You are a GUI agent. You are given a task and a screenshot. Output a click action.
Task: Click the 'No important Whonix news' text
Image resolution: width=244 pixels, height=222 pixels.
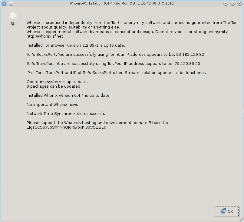tap(53, 105)
